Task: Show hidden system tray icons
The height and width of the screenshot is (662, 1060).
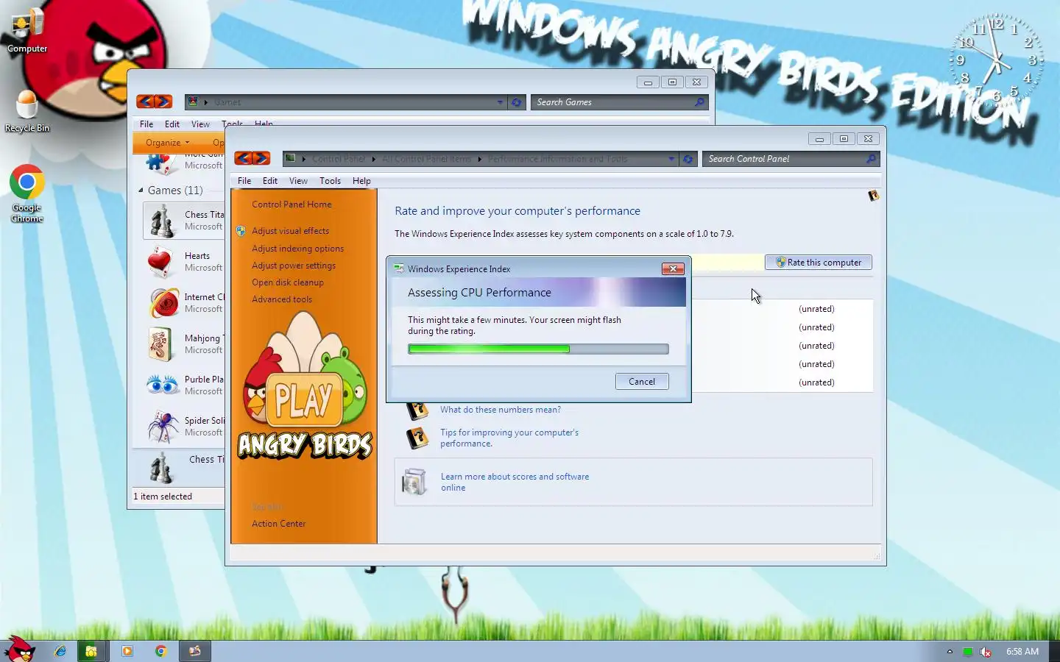Action: click(x=950, y=652)
